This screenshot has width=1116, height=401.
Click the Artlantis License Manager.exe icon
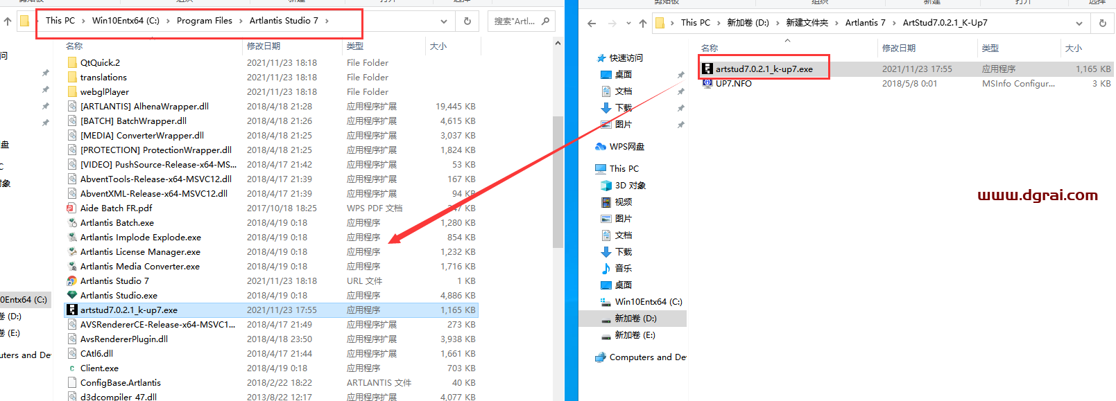click(71, 251)
